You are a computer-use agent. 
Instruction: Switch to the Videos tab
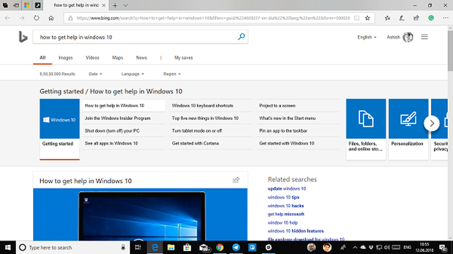coord(92,58)
